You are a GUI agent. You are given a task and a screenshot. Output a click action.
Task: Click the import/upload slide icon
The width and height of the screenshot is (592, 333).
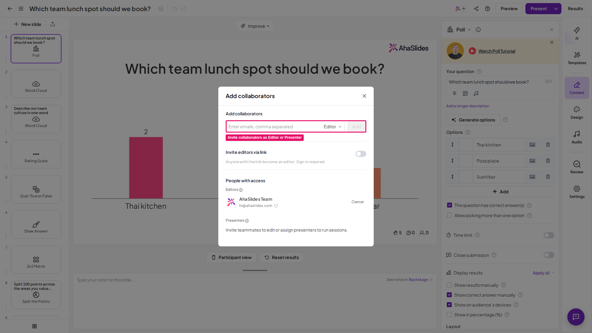click(x=53, y=24)
